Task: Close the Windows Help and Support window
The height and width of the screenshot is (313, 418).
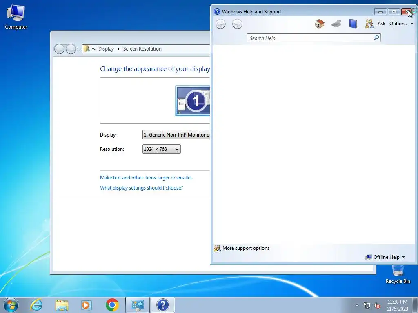Action: 408,12
